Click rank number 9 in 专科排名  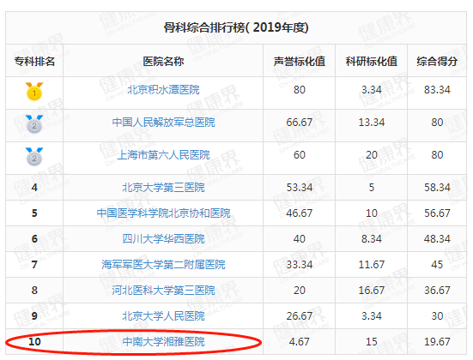34,315
